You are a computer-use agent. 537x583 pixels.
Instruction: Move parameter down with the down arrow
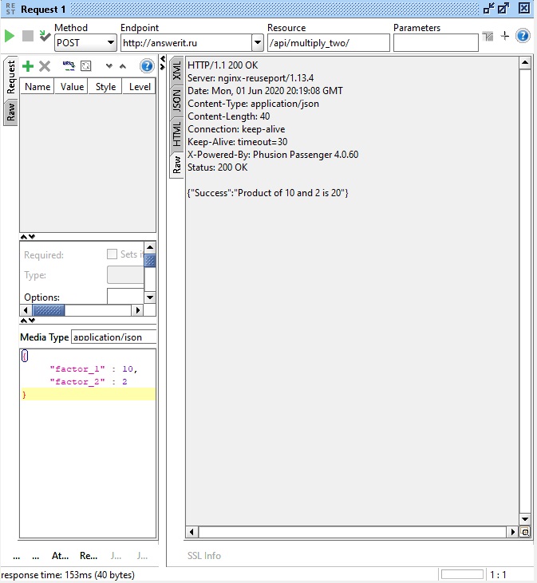pos(109,66)
